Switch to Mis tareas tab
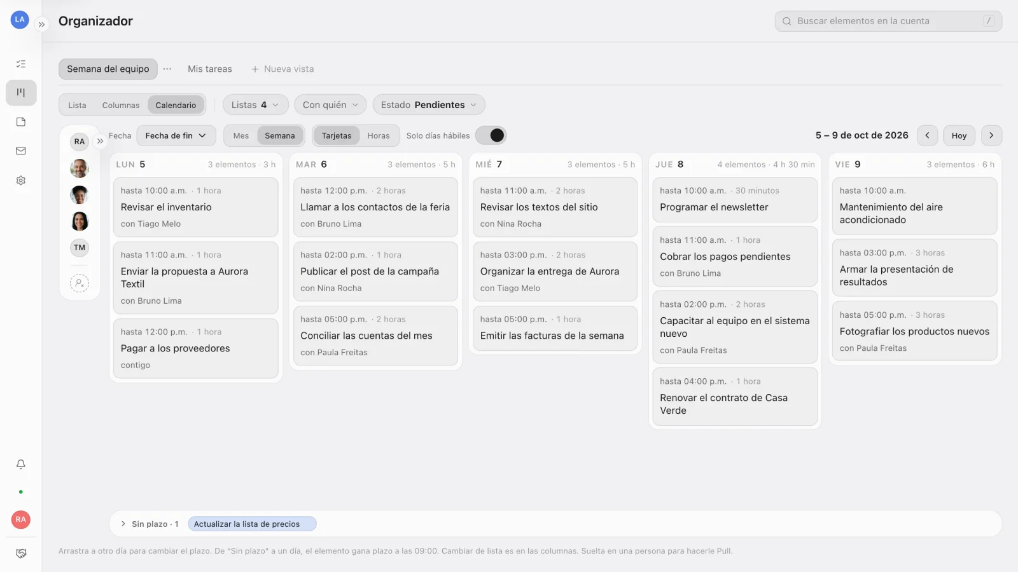 210,69
